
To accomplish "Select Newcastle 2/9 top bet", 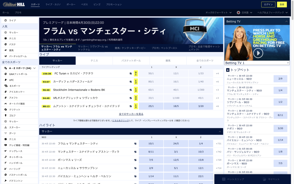I will [280, 78].
